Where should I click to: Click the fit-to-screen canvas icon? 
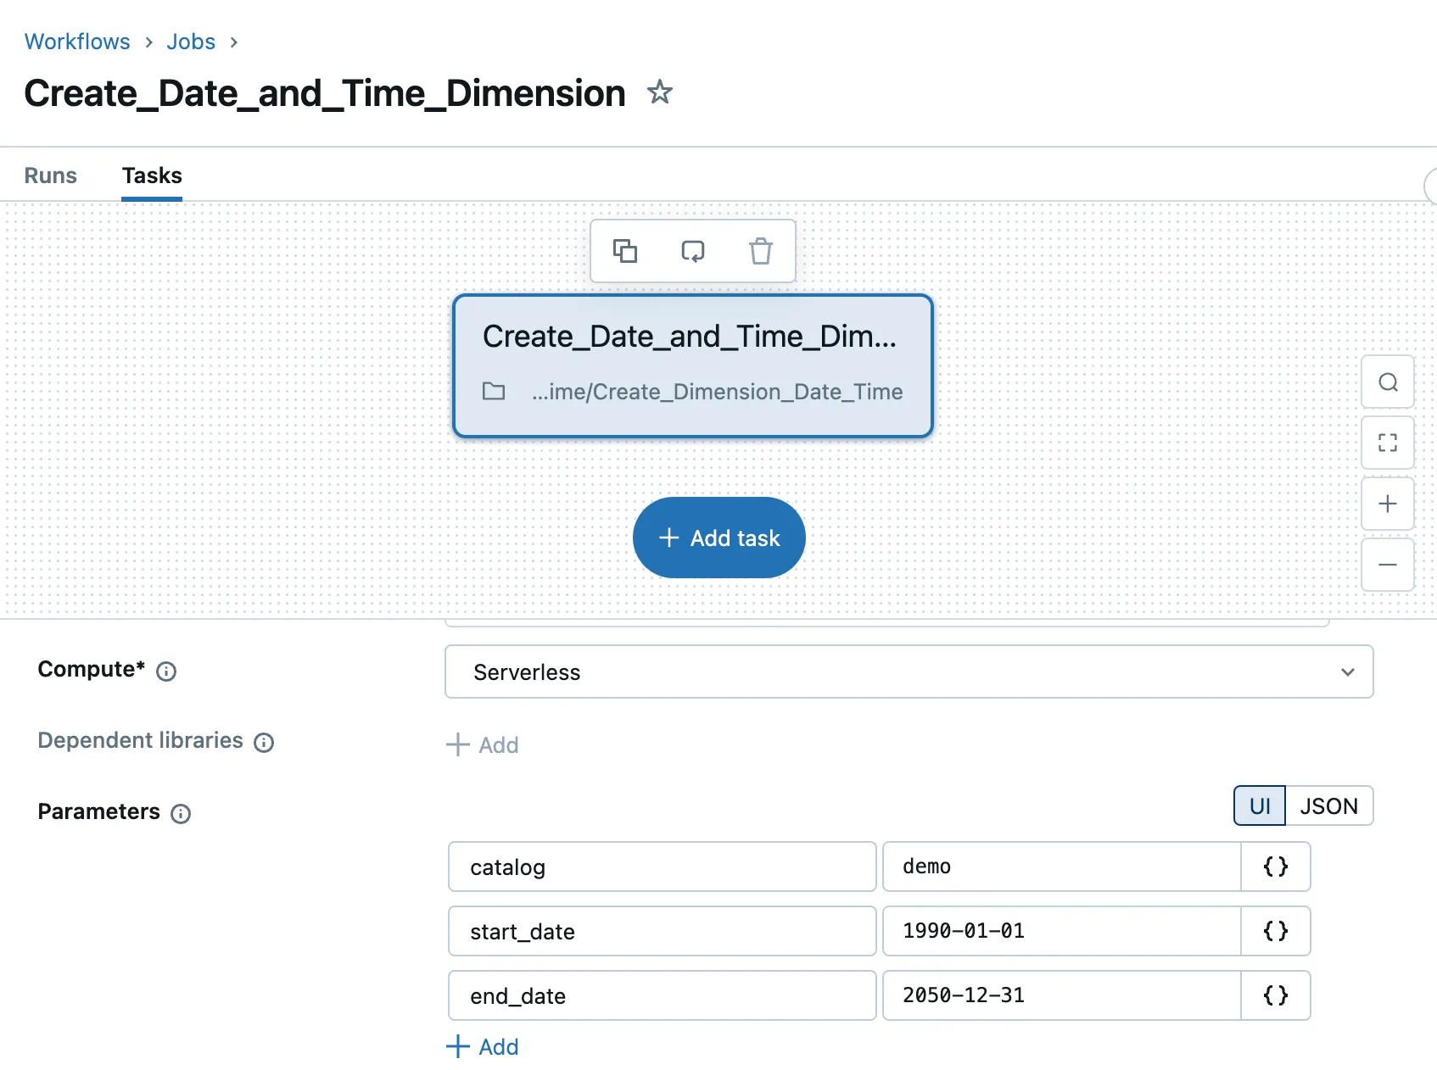[1387, 443]
